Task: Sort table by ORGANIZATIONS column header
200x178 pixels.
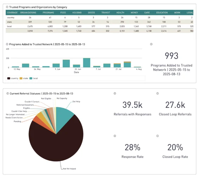Action: pos(28,13)
